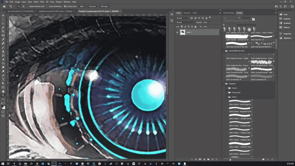Open the Brush Settings toggle icon
This screenshot has height=166, width=295.
click(x=253, y=19)
